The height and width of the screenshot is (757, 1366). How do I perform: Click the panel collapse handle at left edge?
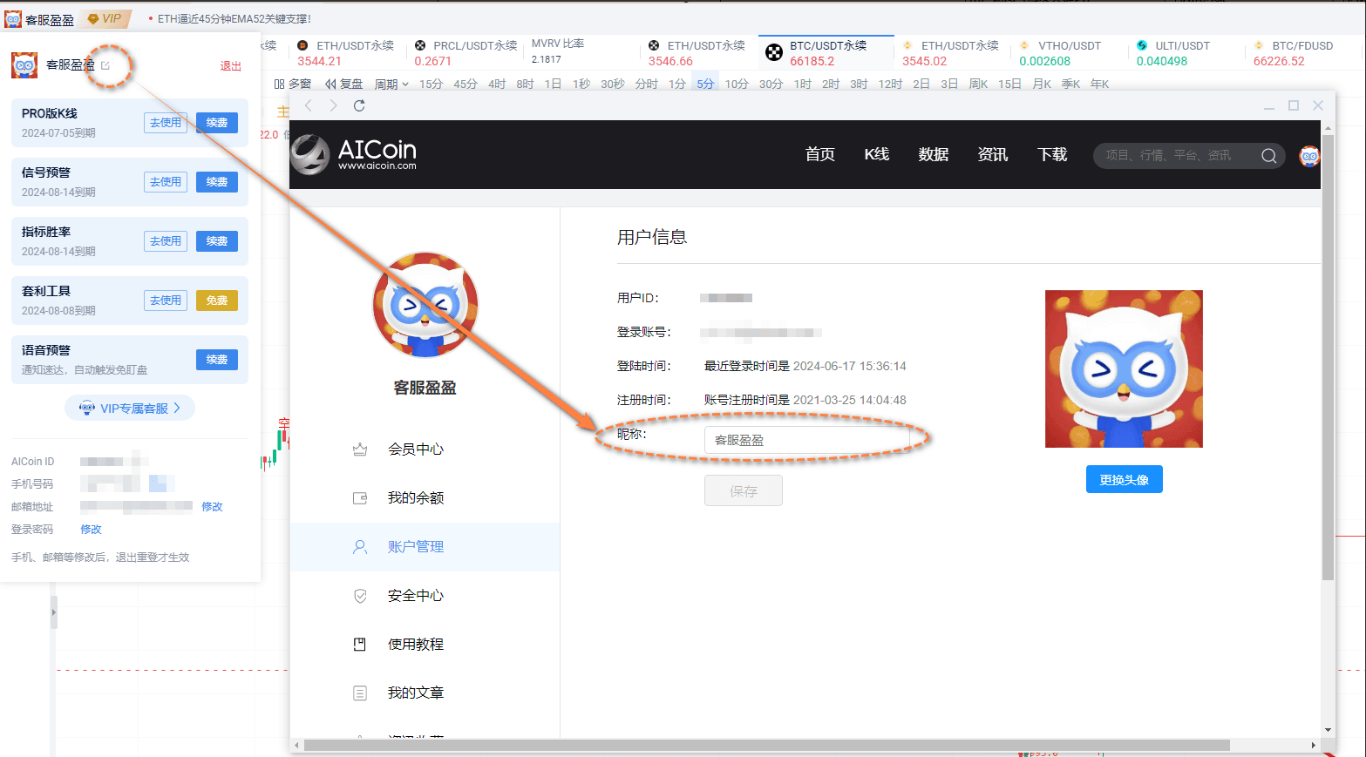pos(53,612)
